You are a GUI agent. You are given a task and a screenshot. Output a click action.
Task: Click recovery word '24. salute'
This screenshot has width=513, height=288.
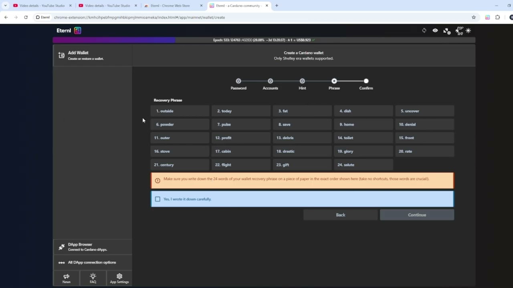(x=364, y=165)
